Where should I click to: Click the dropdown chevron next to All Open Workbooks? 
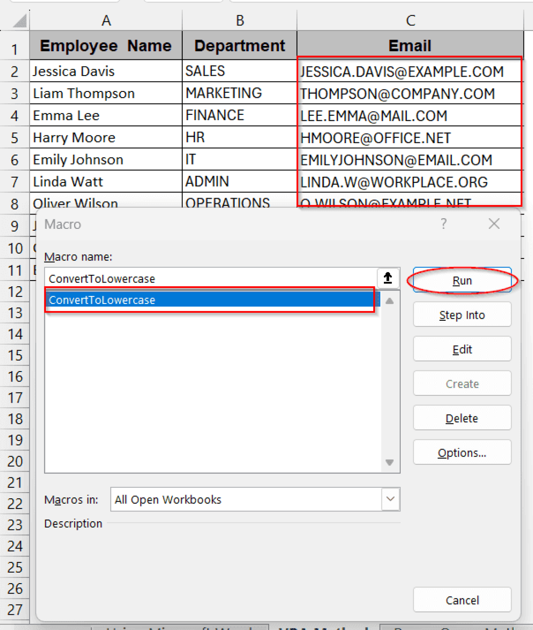click(x=390, y=499)
